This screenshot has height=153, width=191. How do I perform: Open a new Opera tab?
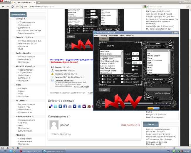point(39,2)
